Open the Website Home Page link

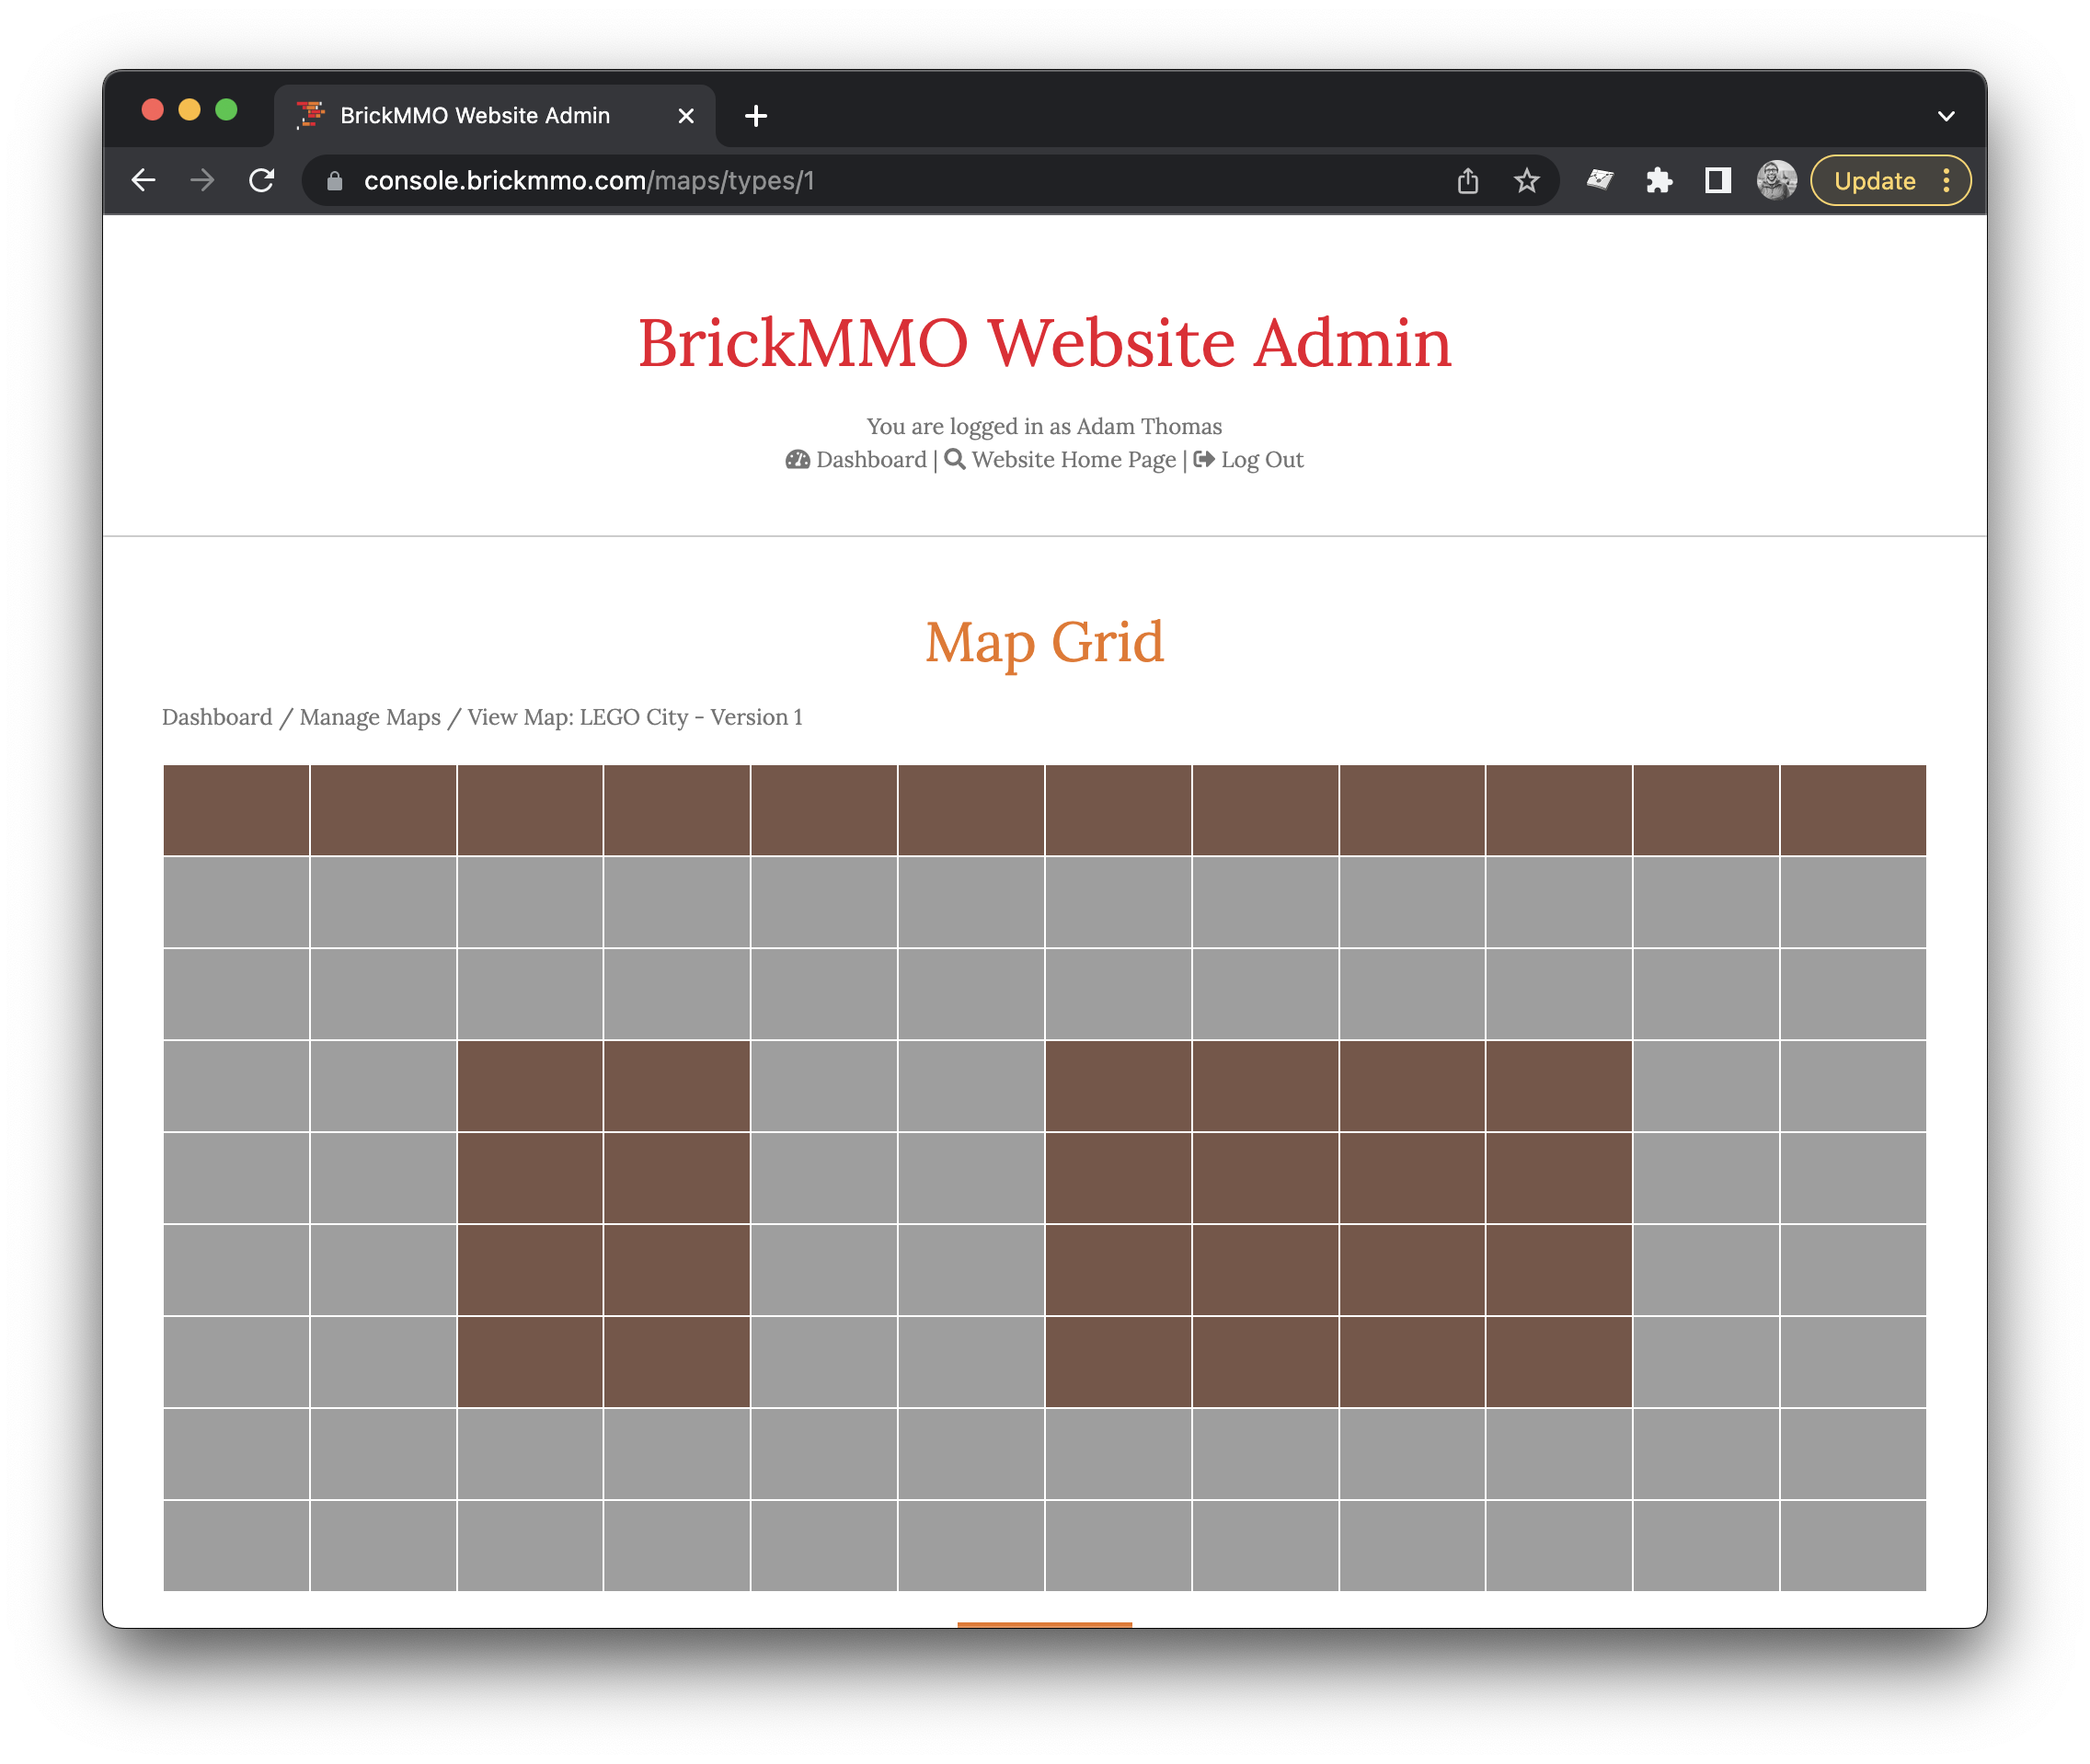(1073, 460)
